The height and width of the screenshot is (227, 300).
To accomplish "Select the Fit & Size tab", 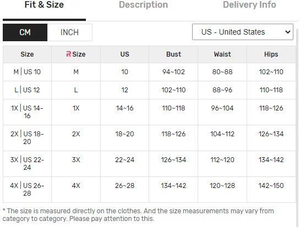I will click(x=44, y=5).
